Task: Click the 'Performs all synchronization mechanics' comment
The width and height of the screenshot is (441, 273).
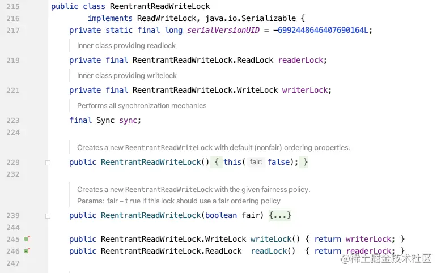Action: click(x=142, y=106)
